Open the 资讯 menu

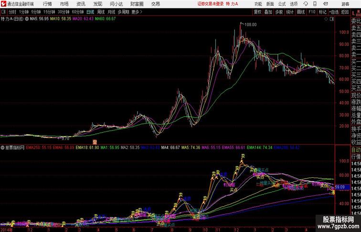[x=81, y=4]
